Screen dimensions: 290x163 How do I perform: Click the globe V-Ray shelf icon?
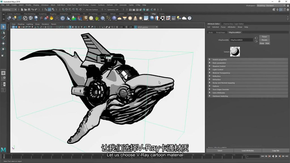[91, 18]
